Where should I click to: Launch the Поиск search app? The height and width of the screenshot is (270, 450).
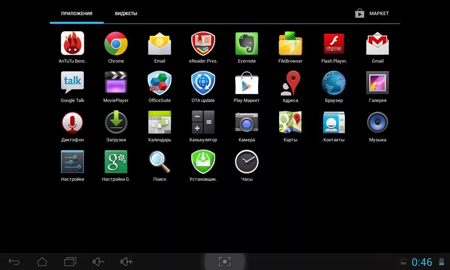160,162
